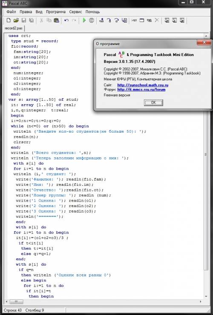Screen dimensions: 213x315
Task: Click the New file toolbar icon
Action: (x=9, y=20)
